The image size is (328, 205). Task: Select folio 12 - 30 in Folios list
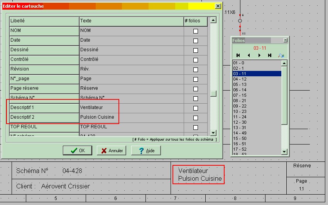click(257, 122)
